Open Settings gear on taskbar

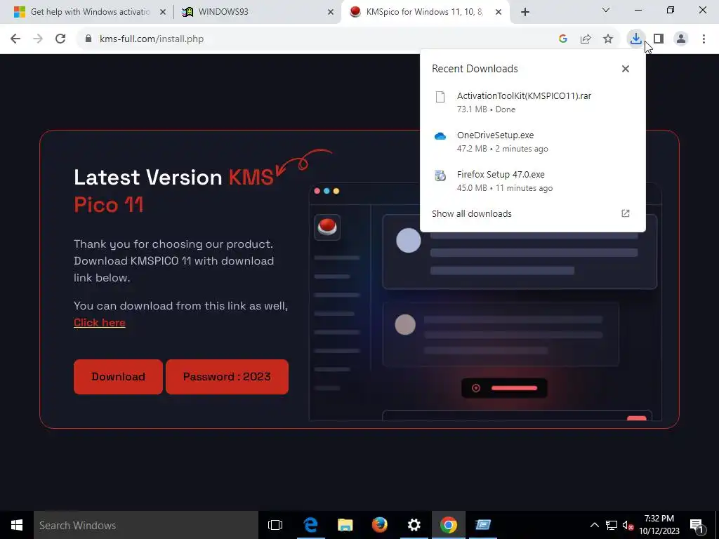point(414,525)
